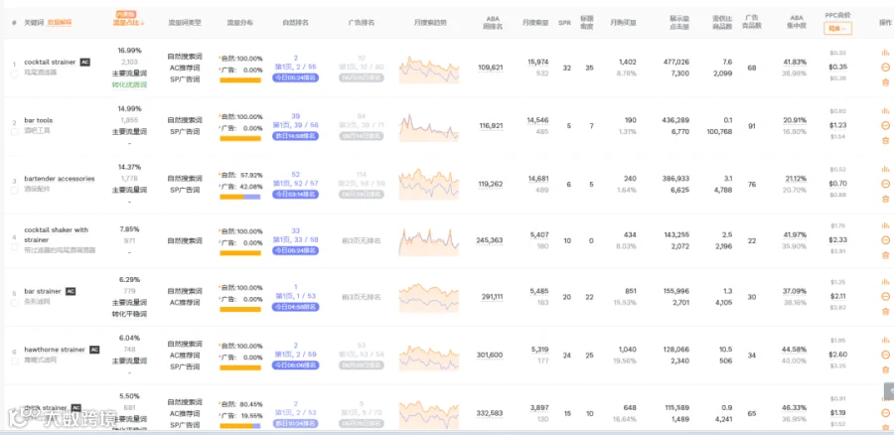Delete the cocktail strainer keyword via trash icon
Viewport: 894px width, 435px height.
tap(885, 82)
